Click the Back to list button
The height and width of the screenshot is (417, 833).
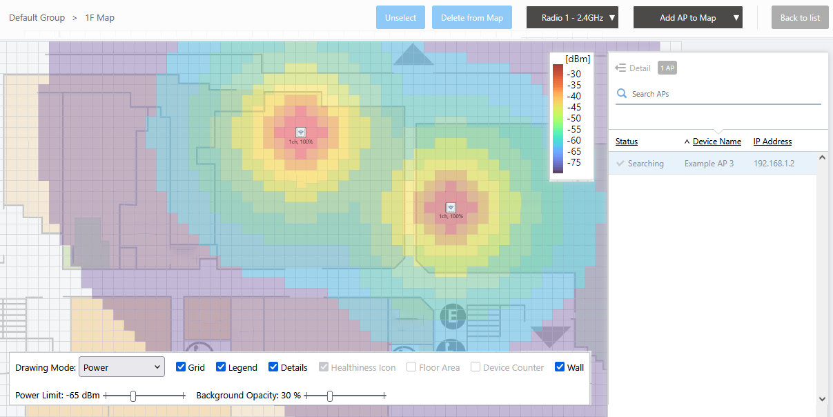[x=800, y=18]
